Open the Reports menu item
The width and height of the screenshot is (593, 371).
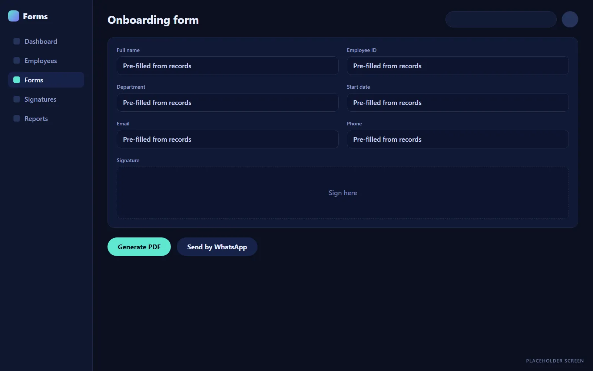(x=46, y=118)
